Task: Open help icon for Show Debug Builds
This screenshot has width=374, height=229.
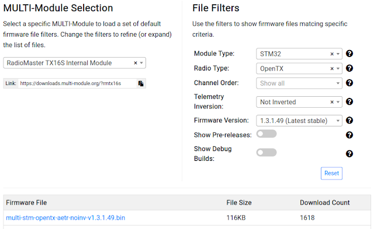Action: coord(349,154)
